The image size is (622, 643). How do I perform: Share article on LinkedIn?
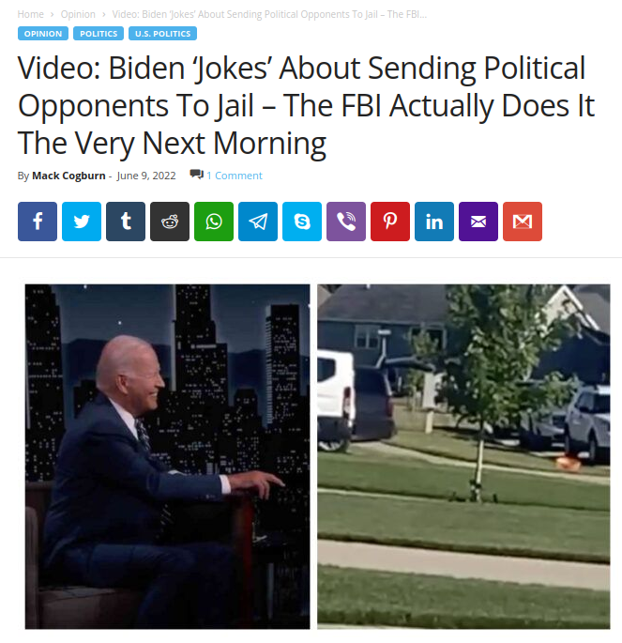434,222
